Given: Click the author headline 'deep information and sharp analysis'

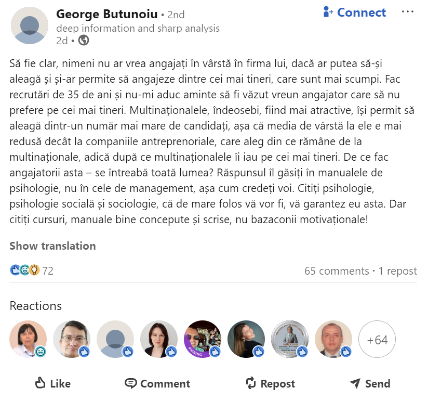Looking at the screenshot, I should coord(138,28).
